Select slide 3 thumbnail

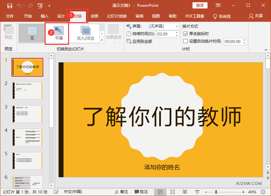click(27, 114)
